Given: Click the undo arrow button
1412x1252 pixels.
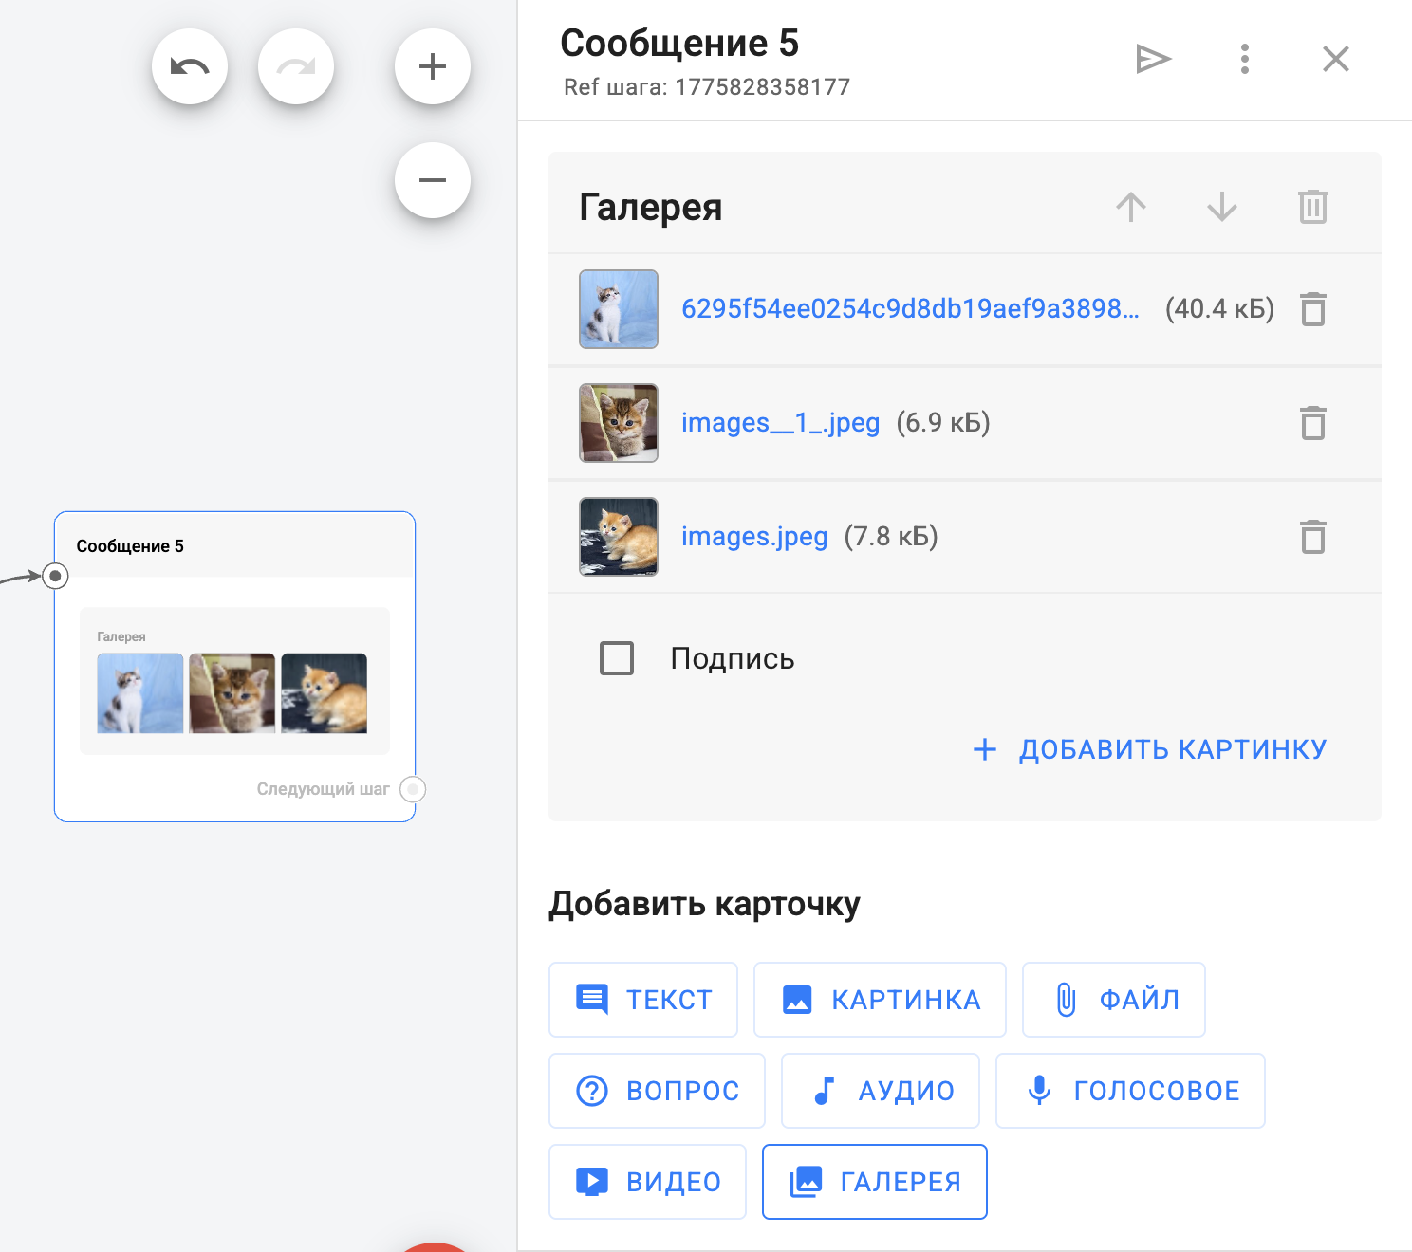Looking at the screenshot, I should tap(190, 66).
